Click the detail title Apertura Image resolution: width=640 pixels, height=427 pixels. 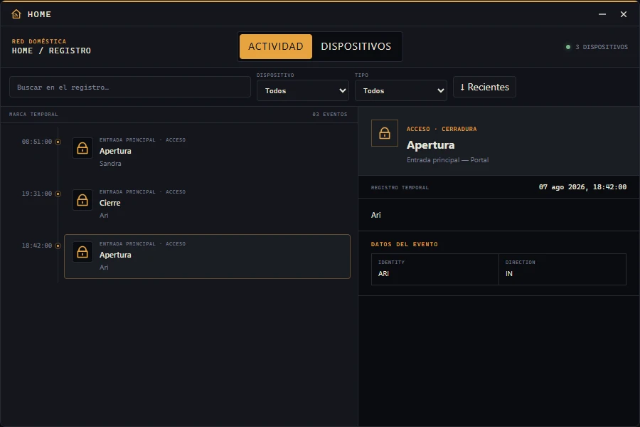pyautogui.click(x=431, y=145)
